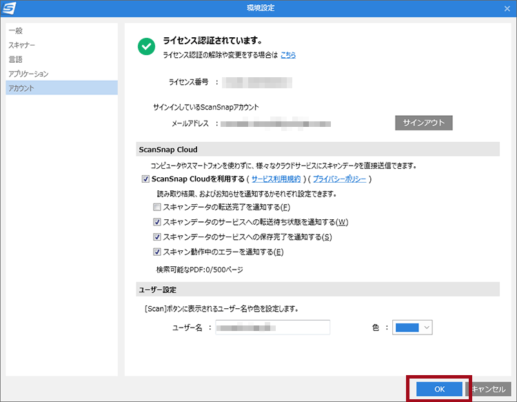Close the 環境設定 window
517x402 pixels.
coord(507,8)
